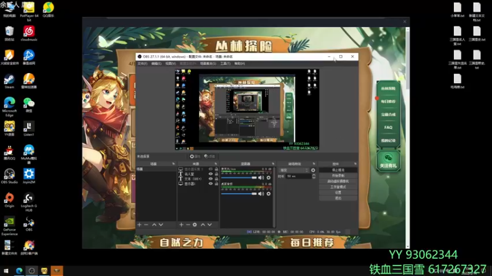Click 启动虚拟摄像机 button

click(338, 181)
